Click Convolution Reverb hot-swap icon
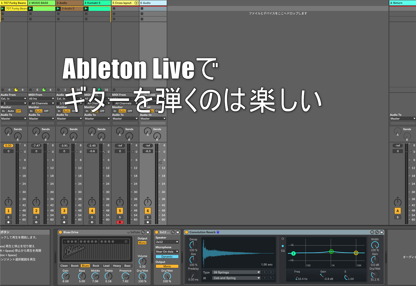The width and height of the screenshot is (416, 286). coord(377,232)
